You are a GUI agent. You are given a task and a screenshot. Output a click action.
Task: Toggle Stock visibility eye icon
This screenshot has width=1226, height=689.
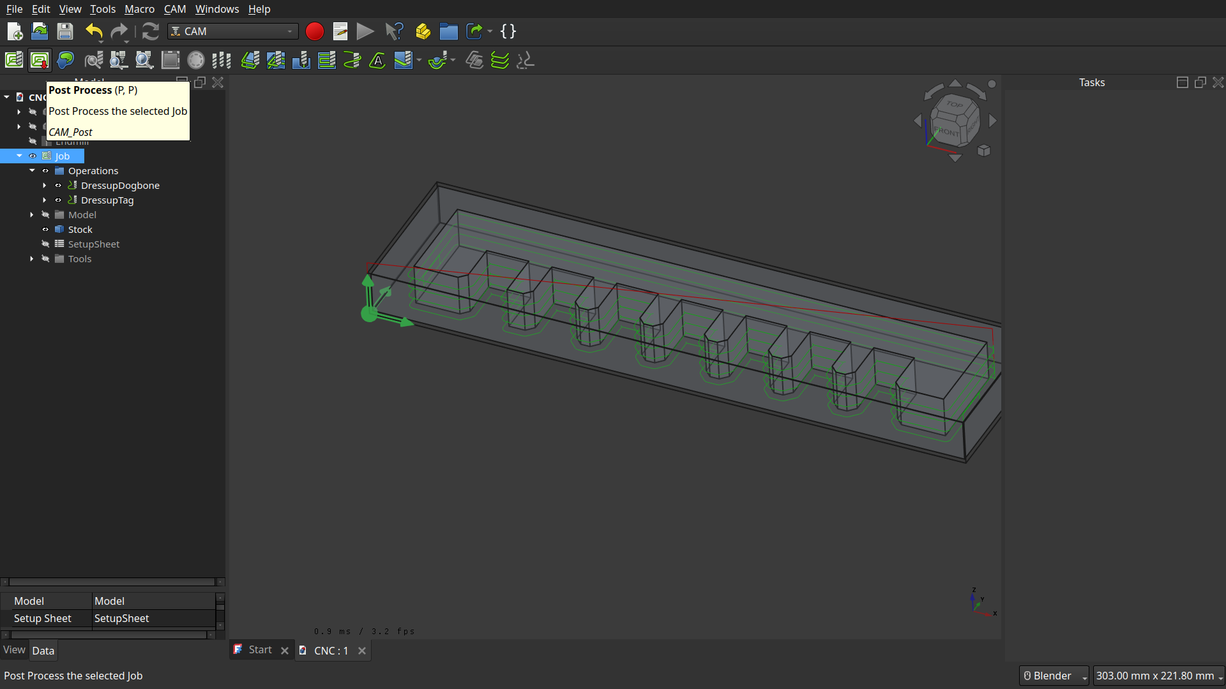[x=45, y=230]
